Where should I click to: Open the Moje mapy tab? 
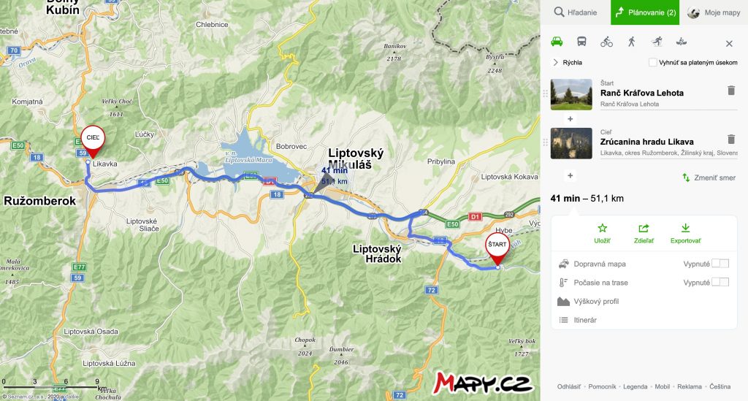[x=714, y=12]
